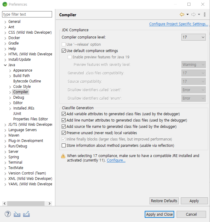Click the warning triangle icon
Screen dimensions: 210x222
[63, 156]
